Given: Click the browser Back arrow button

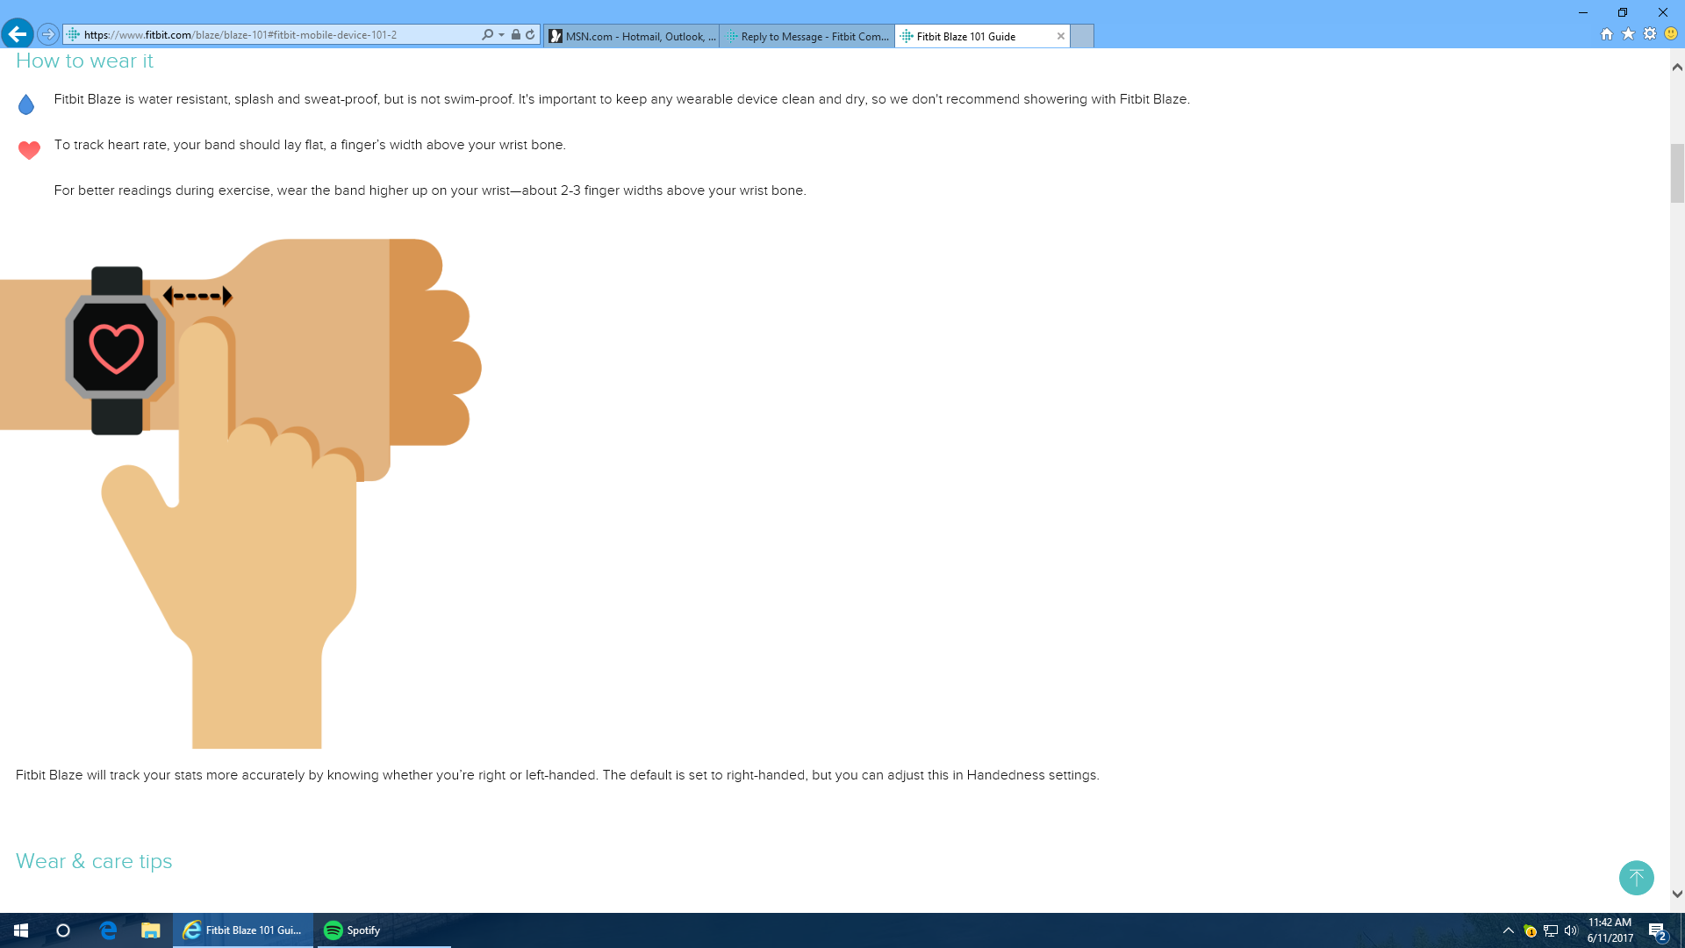Looking at the screenshot, I should (x=18, y=34).
